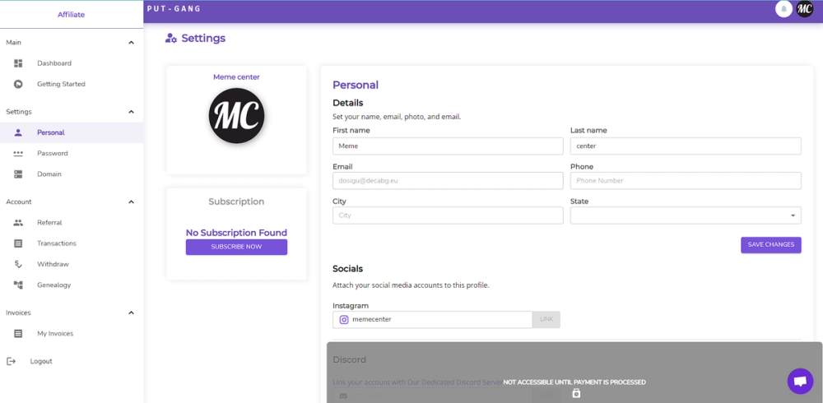823x403 pixels.
Task: Click Save Changes button
Action: click(x=770, y=244)
